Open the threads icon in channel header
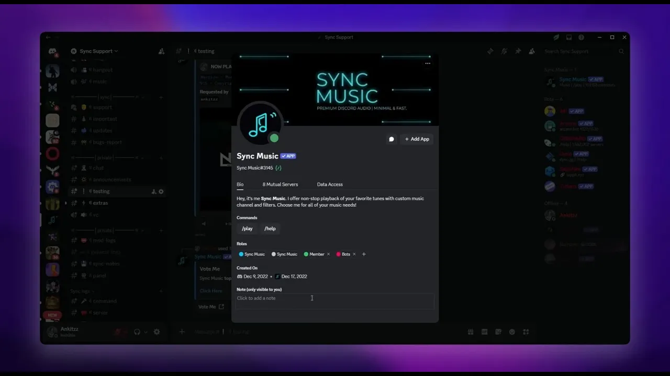This screenshot has width=670, height=376. click(490, 51)
